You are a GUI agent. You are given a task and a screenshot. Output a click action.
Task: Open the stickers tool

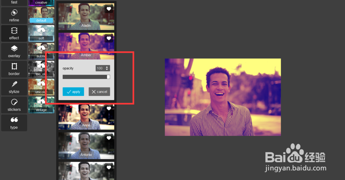click(x=14, y=105)
